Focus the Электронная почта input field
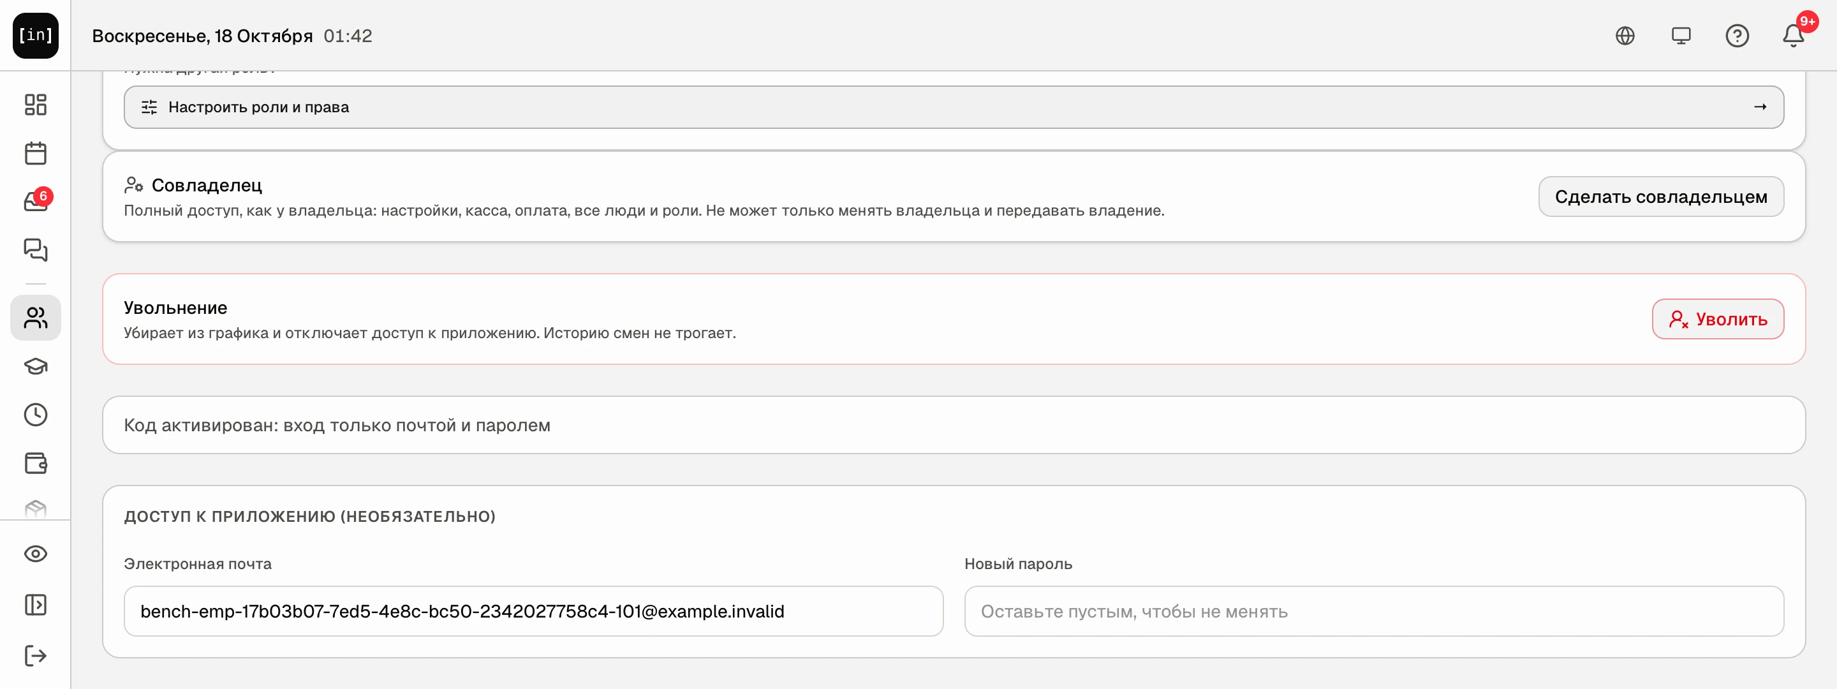 point(533,611)
